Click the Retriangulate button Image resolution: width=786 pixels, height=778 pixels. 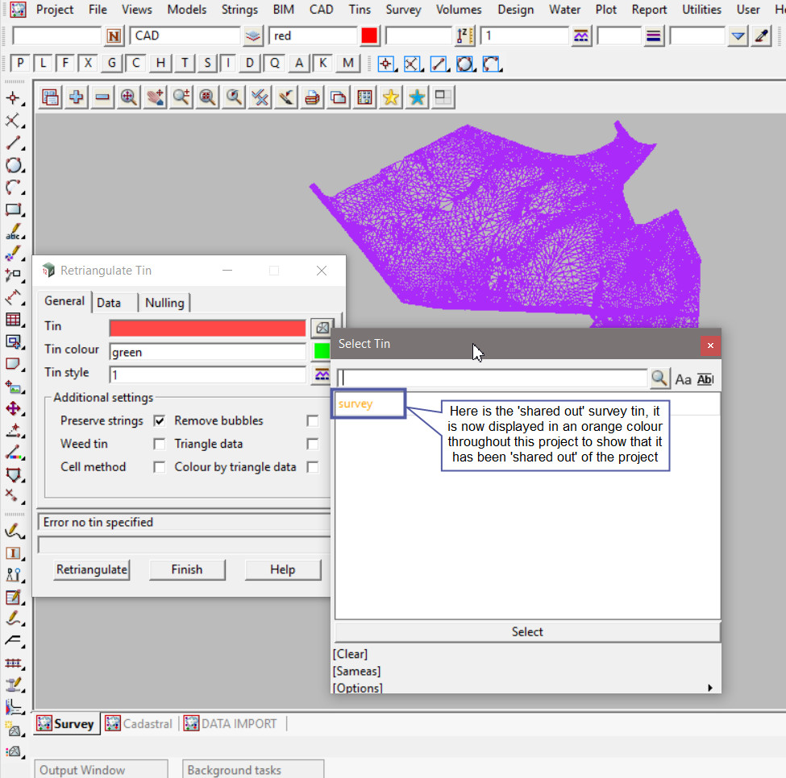pos(91,569)
